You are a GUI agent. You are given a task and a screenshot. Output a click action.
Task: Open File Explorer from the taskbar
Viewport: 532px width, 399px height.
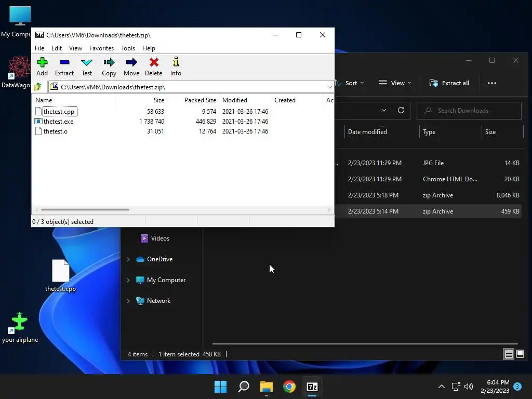coord(267,387)
